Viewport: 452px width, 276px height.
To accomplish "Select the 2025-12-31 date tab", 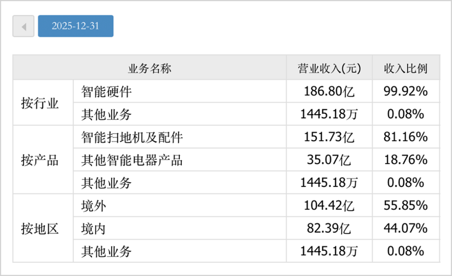I will [x=75, y=26].
